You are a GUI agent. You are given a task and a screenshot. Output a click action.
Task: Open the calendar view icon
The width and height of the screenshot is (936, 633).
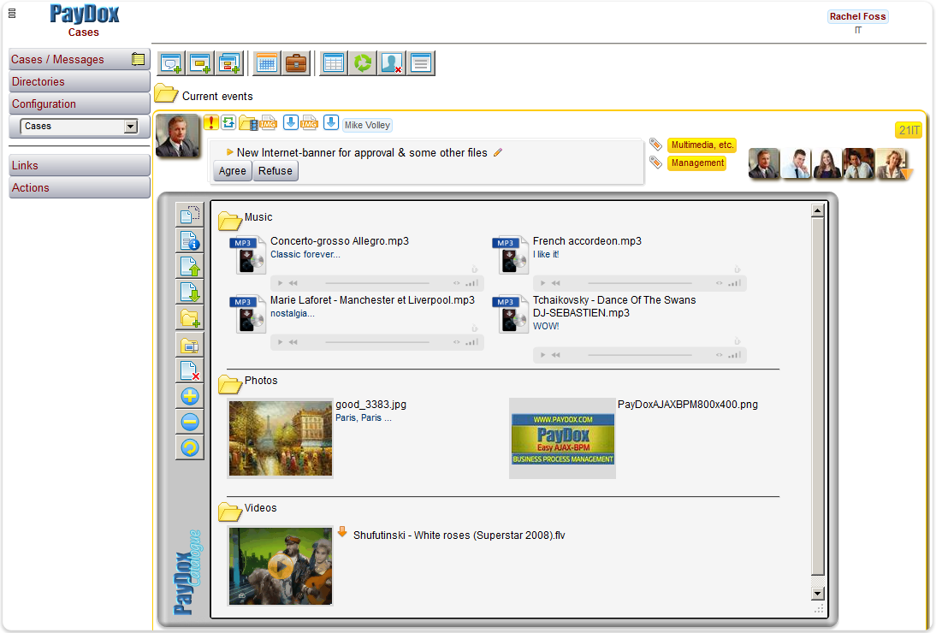pyautogui.click(x=267, y=62)
